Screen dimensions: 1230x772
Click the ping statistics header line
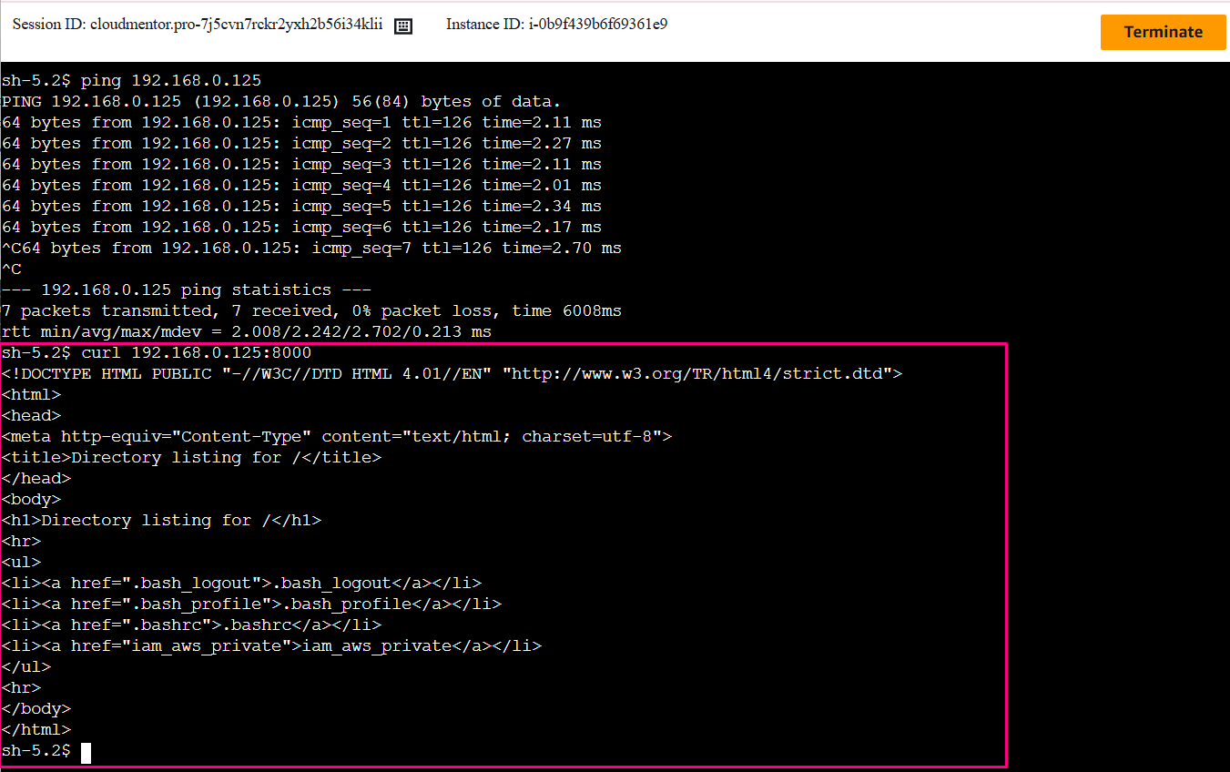(186, 289)
